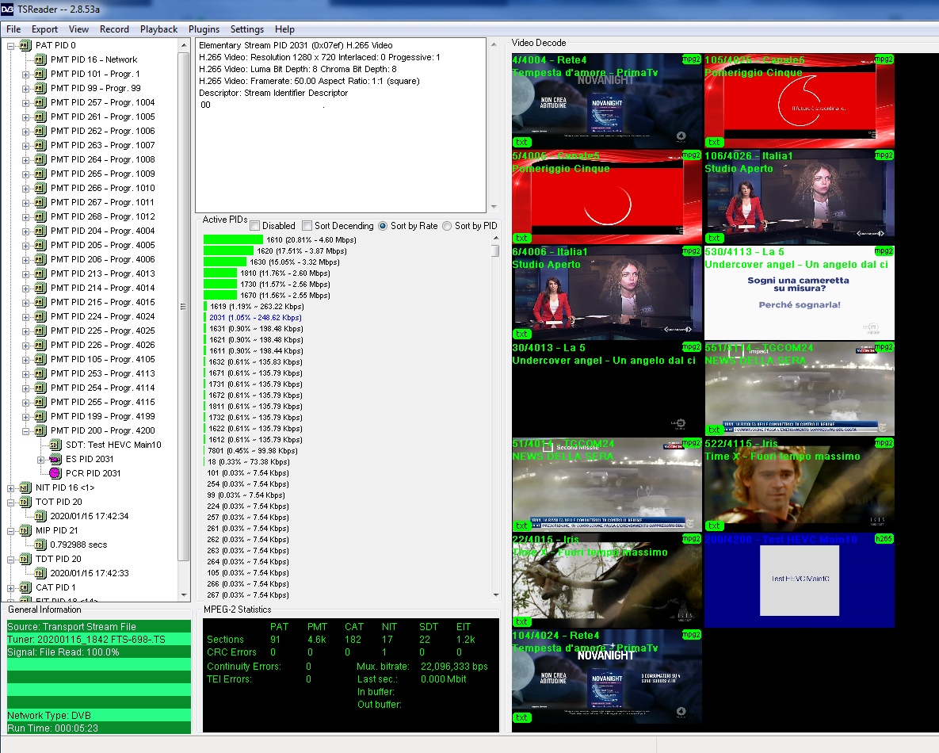Viewport: 939px width, 753px height.
Task: Open the View menu
Action: [x=78, y=29]
